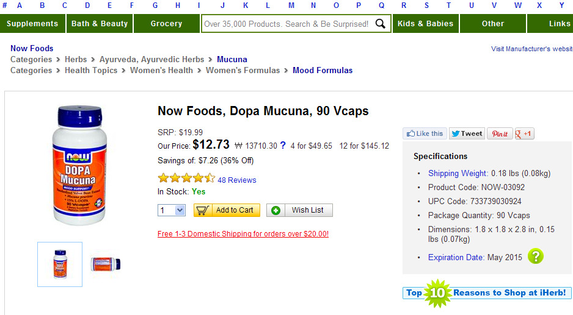Click the Google +1 button
Viewport: 573px width, 315px height.
[525, 133]
